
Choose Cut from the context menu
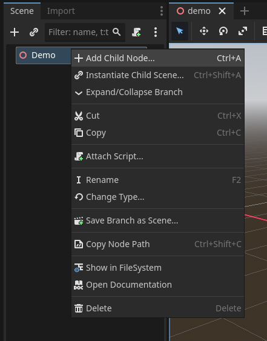tap(158, 116)
